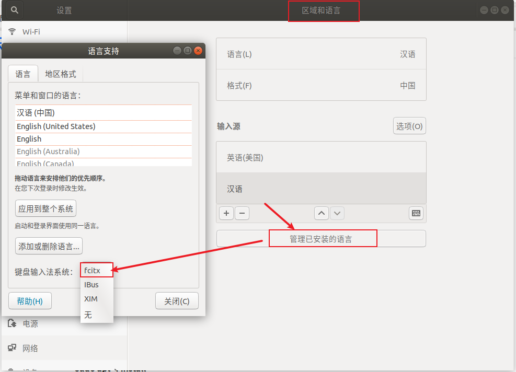Maximize the 语言支持 dialog

click(188, 51)
